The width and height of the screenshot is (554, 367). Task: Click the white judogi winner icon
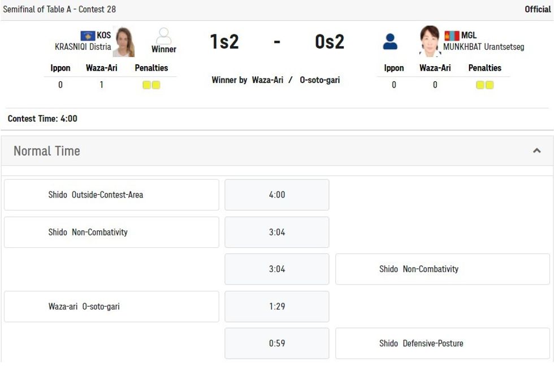click(x=163, y=36)
